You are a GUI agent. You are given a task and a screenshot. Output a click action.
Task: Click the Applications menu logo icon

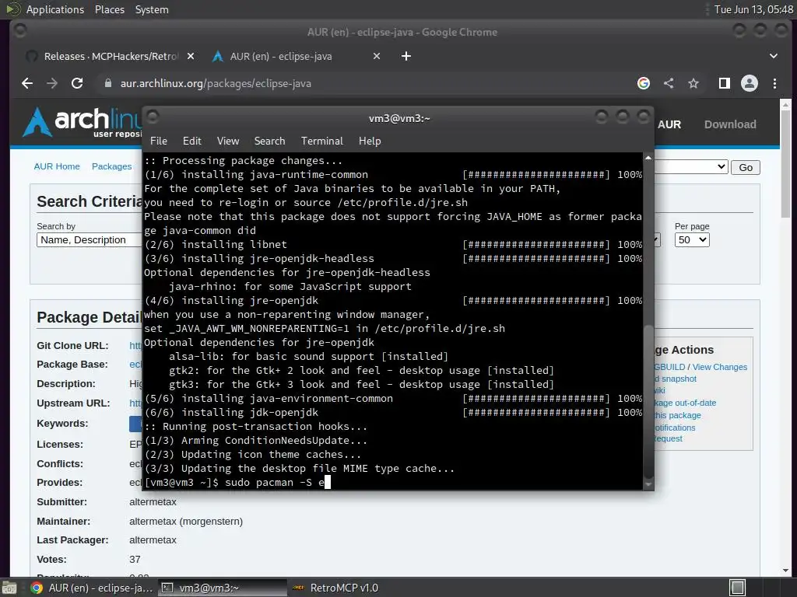[12, 9]
